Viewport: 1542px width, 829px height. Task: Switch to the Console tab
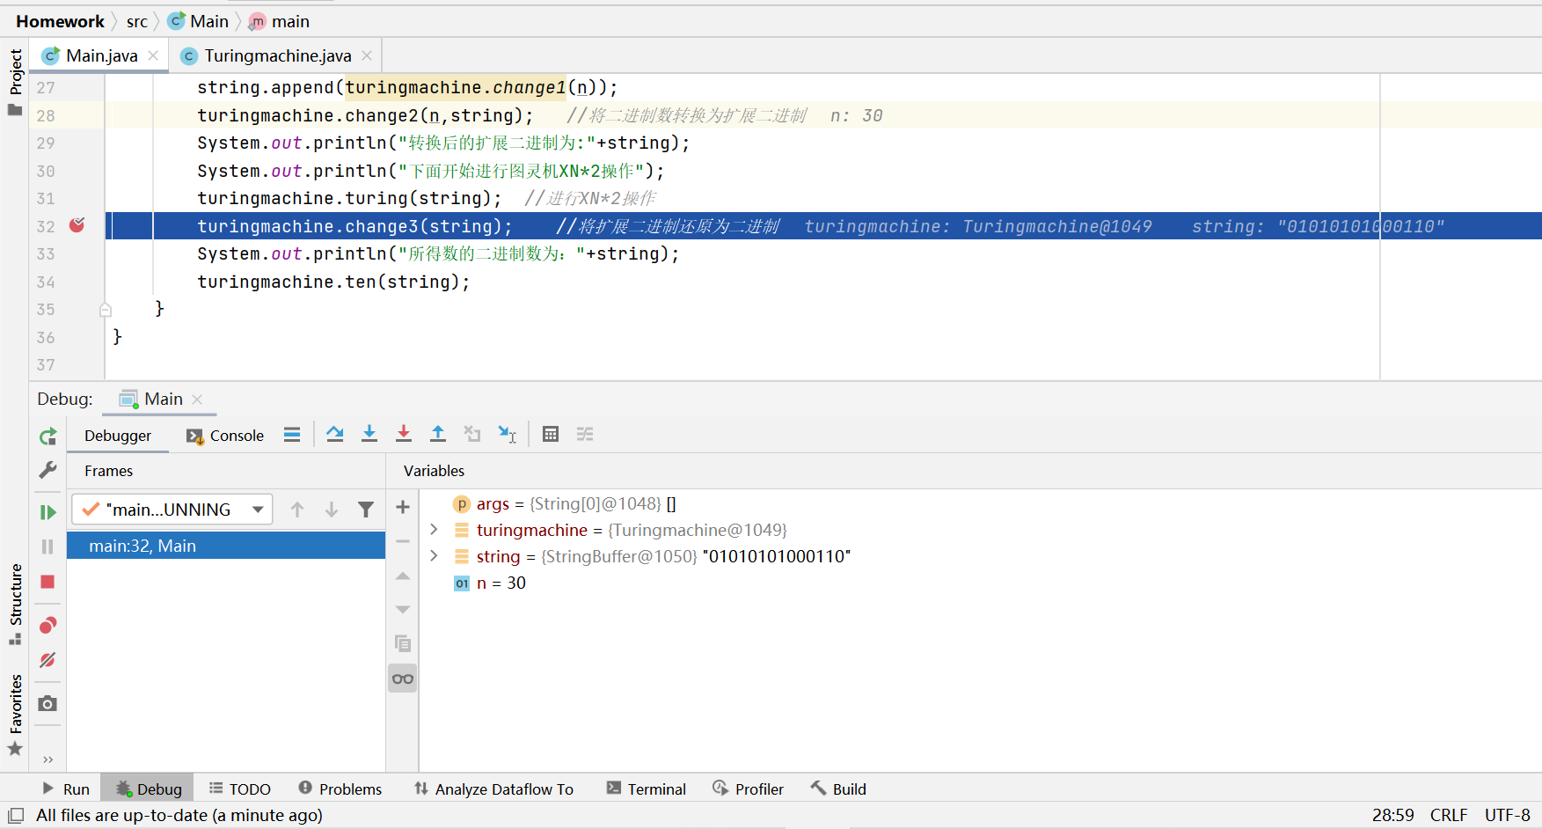(x=225, y=436)
